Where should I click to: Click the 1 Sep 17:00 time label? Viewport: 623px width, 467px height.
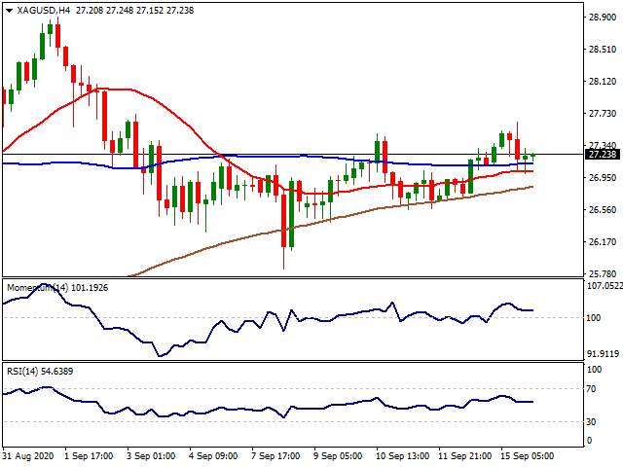pos(89,456)
